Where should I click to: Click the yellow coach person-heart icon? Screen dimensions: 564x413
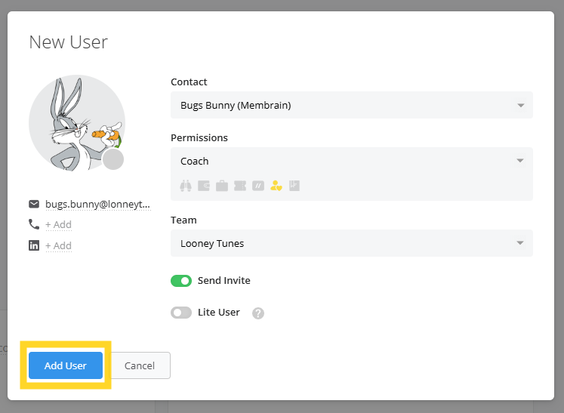[x=276, y=186]
